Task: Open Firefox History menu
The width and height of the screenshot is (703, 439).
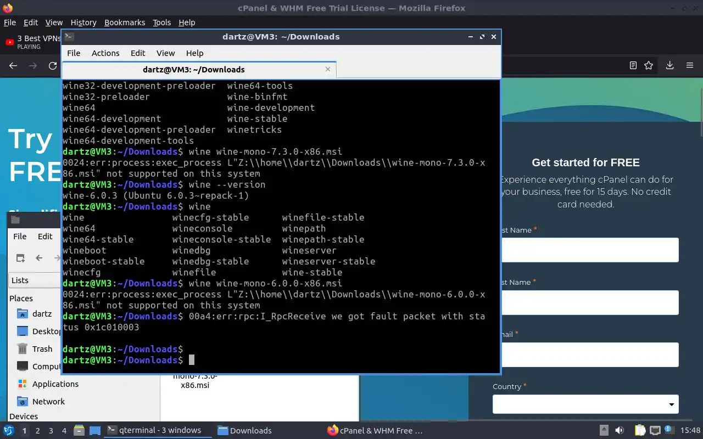Action: (83, 22)
